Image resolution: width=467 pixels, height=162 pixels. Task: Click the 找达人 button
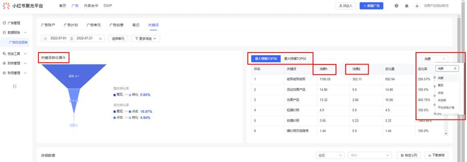click(x=346, y=6)
